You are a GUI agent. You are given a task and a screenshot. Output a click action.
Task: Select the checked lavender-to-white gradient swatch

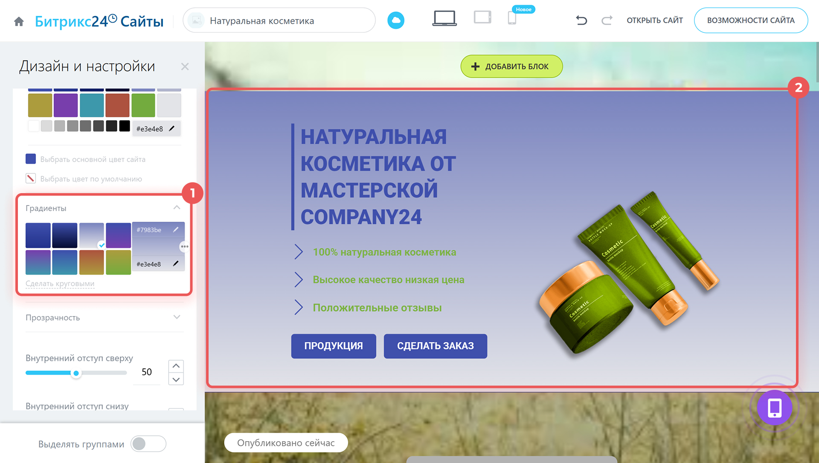(92, 235)
